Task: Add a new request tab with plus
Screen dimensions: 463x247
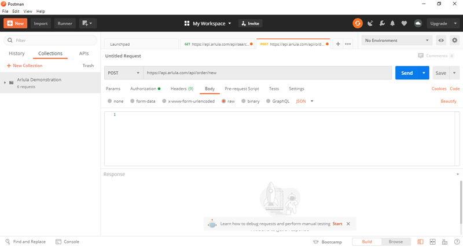Action: coord(338,44)
